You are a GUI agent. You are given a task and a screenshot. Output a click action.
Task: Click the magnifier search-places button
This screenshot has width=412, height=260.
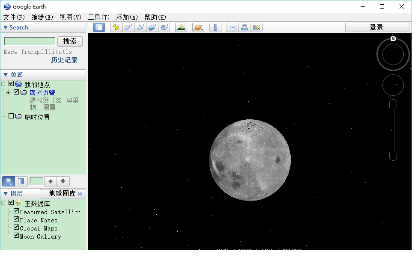coord(9,181)
